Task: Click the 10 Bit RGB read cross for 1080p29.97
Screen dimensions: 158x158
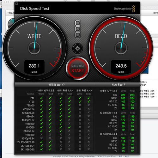Action: click(x=69, y=120)
